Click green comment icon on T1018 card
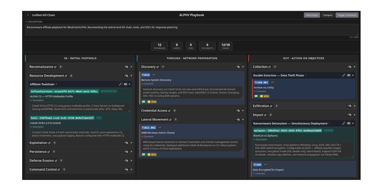This screenshot has width=383, height=191. [144, 102]
